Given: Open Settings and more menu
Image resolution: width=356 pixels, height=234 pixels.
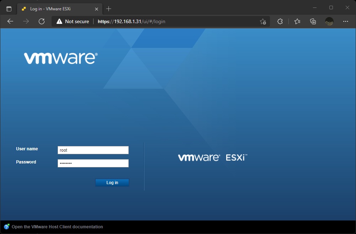Looking at the screenshot, I should click(x=346, y=21).
